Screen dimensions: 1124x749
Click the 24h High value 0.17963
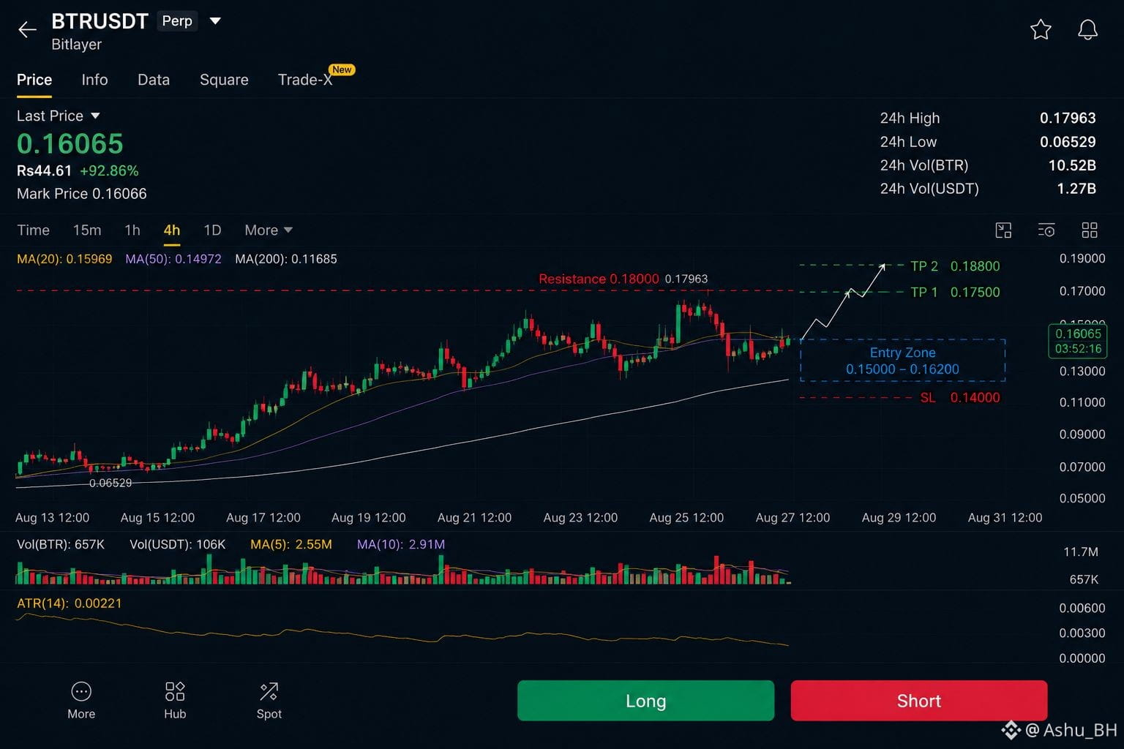click(x=1068, y=118)
